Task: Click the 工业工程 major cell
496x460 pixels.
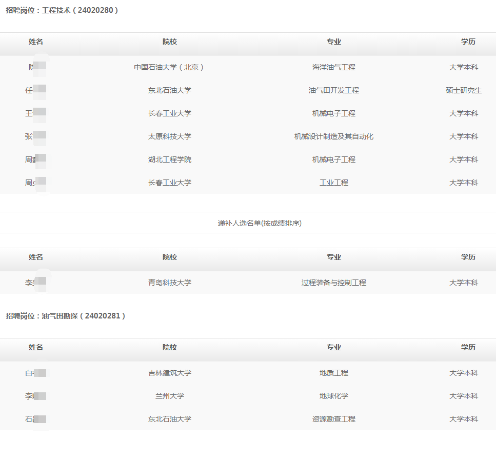Action: coord(333,183)
